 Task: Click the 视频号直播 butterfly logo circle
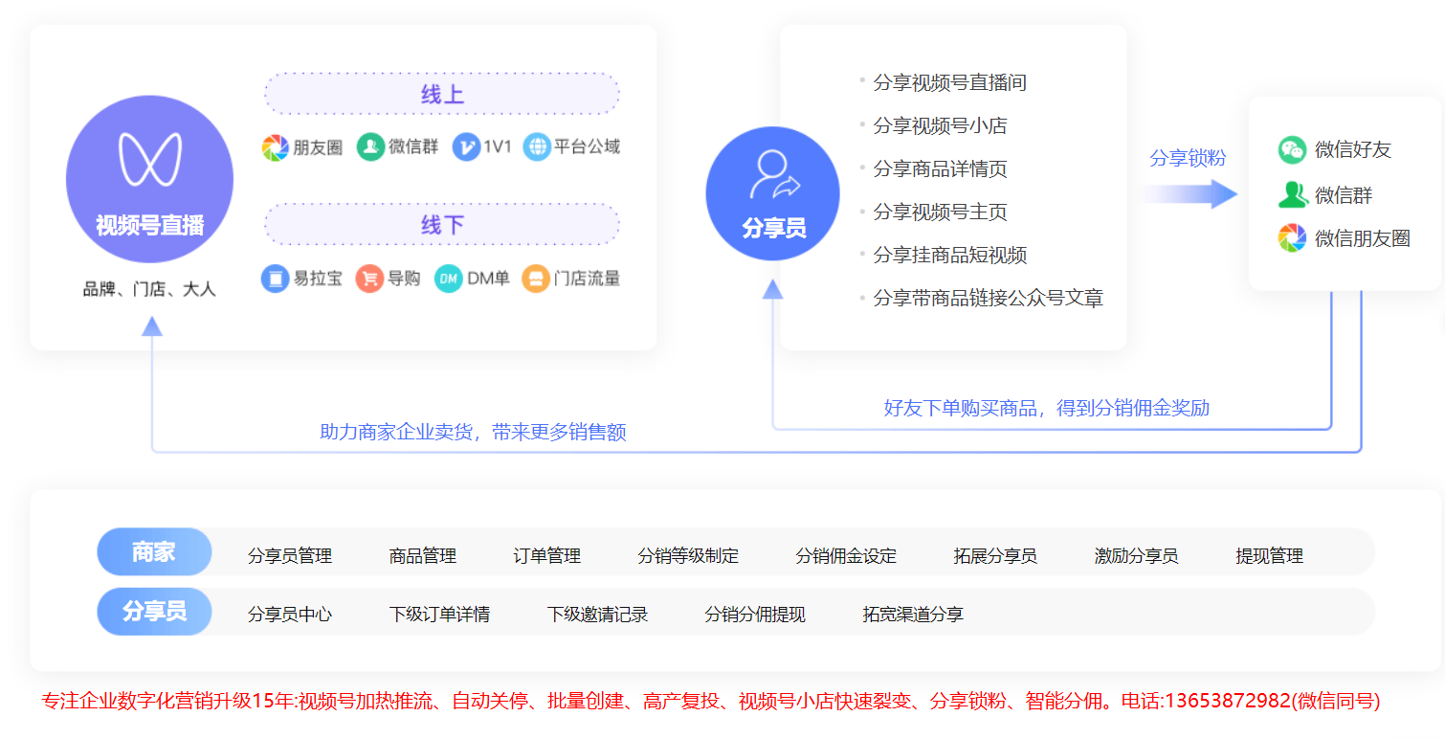coord(149,179)
